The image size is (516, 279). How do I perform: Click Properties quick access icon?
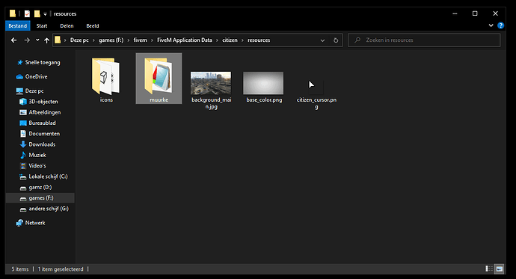[x=27, y=13]
